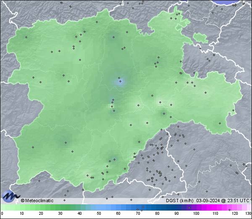Viewport: 252px width, 219px height.
Task: Click the scale number 60
Action: (118, 214)
